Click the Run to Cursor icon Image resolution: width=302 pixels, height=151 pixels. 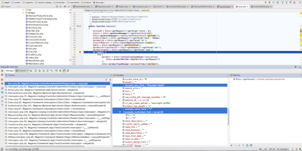coord(52,71)
